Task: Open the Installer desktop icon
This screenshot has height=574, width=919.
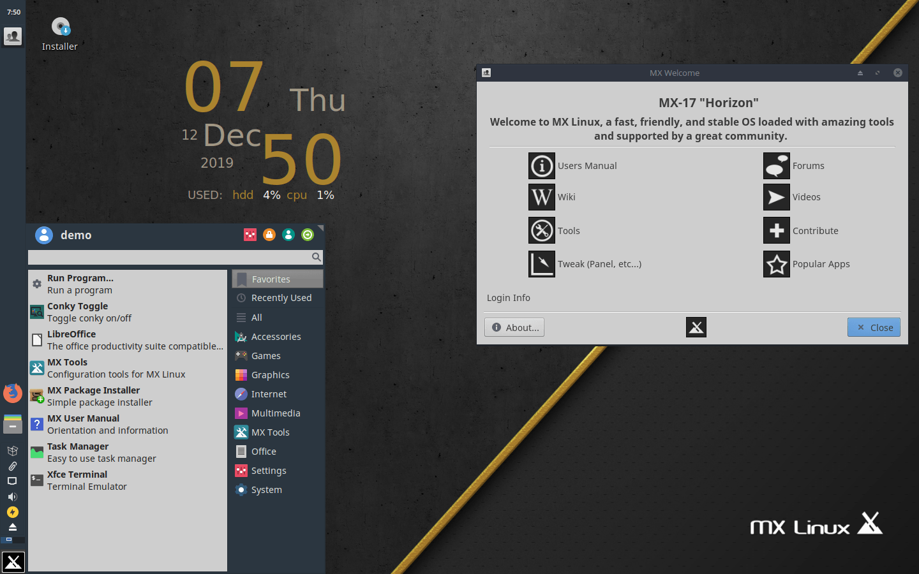Action: coord(60,34)
